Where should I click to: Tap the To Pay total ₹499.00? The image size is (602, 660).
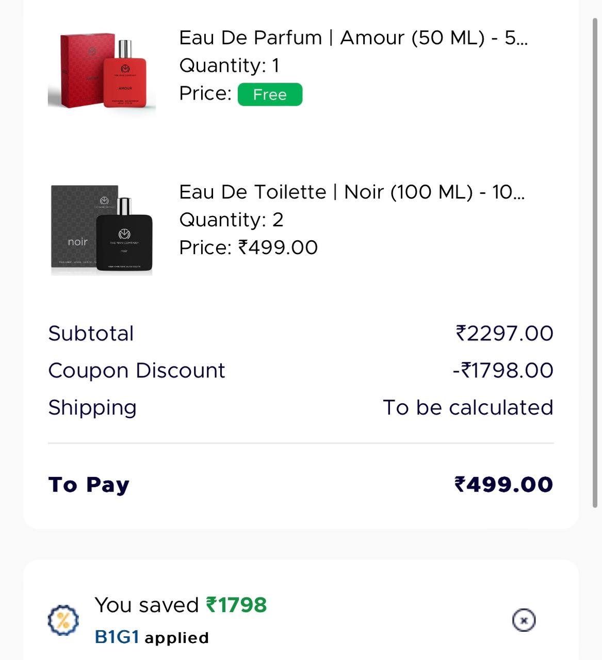(503, 484)
